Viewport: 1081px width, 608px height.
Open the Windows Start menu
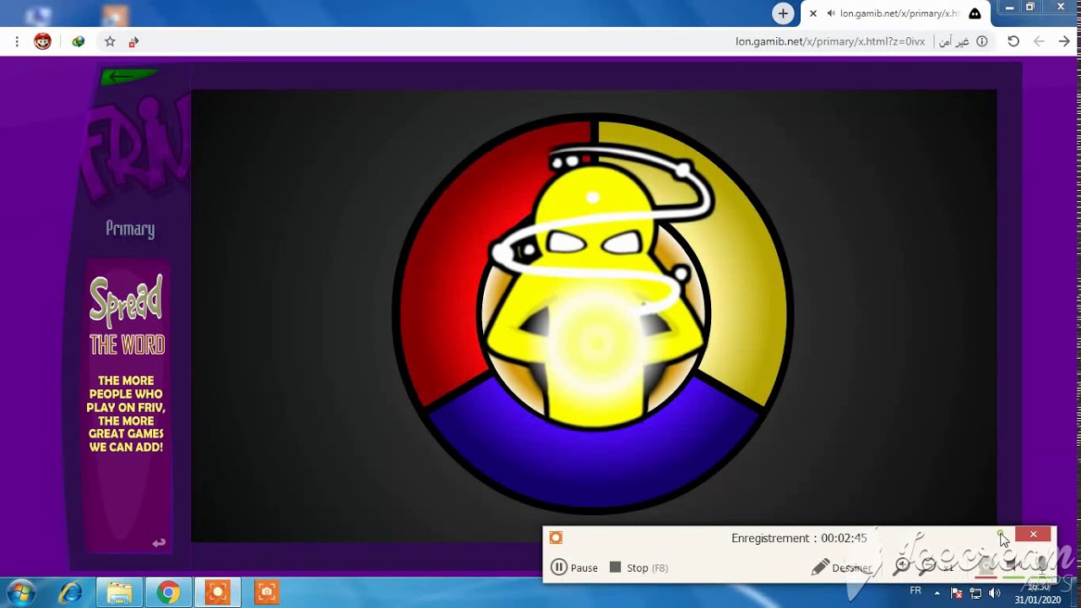(20, 593)
